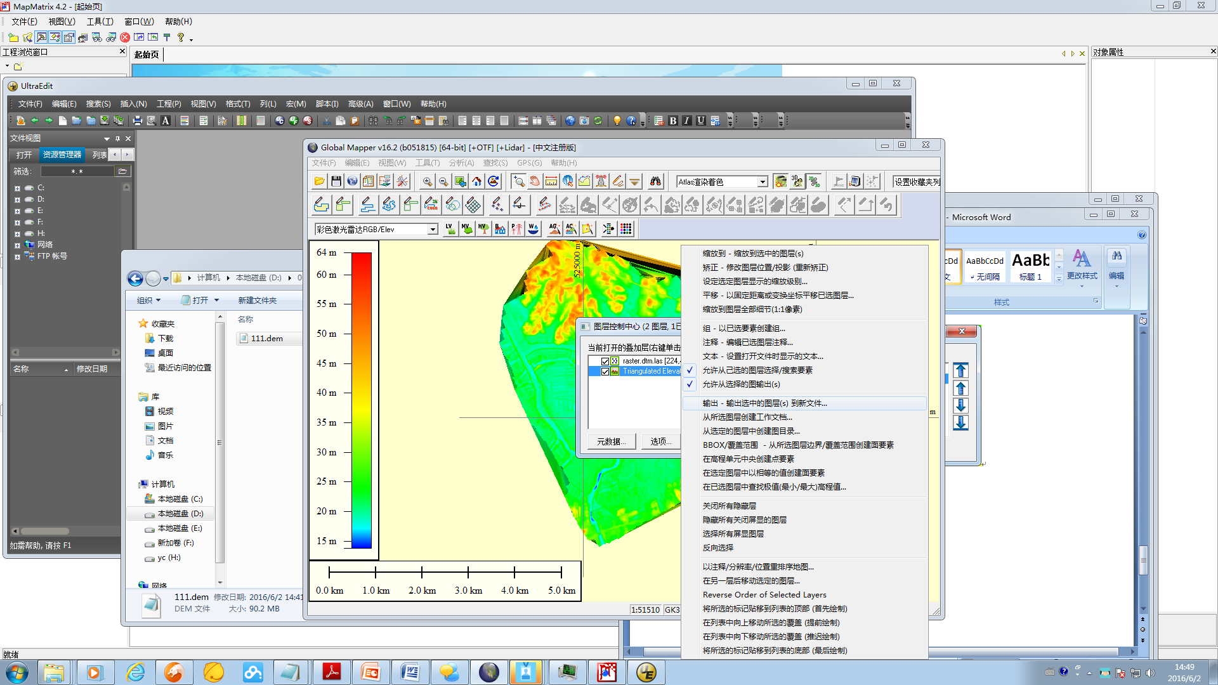Toggle visibility of Triangulated Elevation layer
1218x685 pixels.
[605, 372]
